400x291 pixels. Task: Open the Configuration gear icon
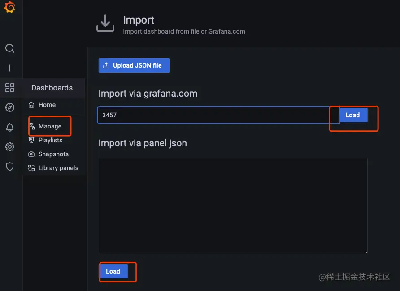pos(10,147)
